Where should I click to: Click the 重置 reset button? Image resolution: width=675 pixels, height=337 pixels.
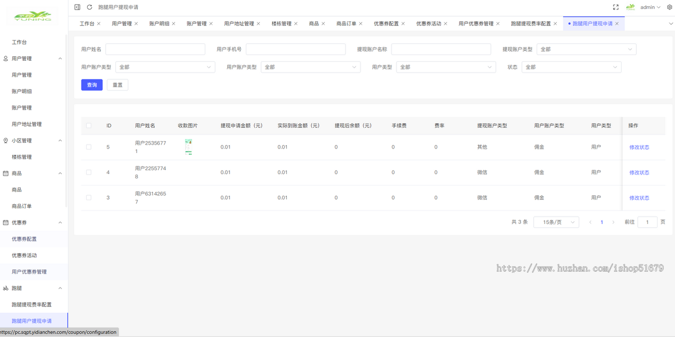pyautogui.click(x=118, y=85)
